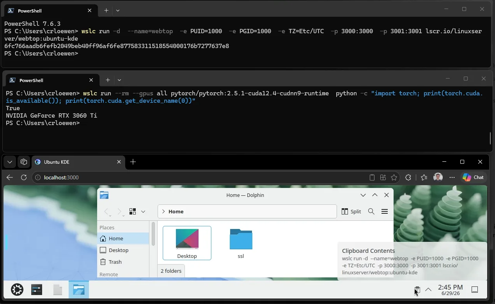The image size is (495, 304).
Task: Open new tab dropdown in top PowerShell
Action: coord(118,11)
